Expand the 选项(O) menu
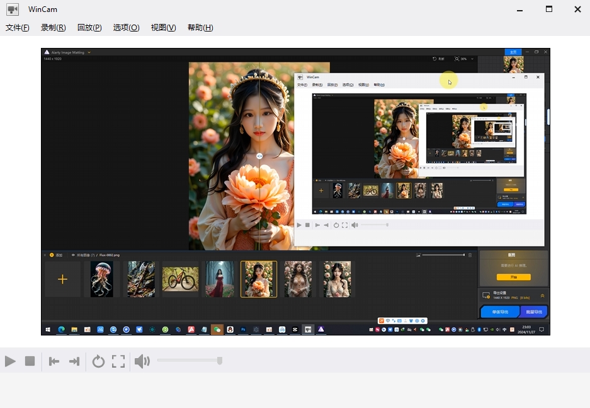 pos(126,28)
